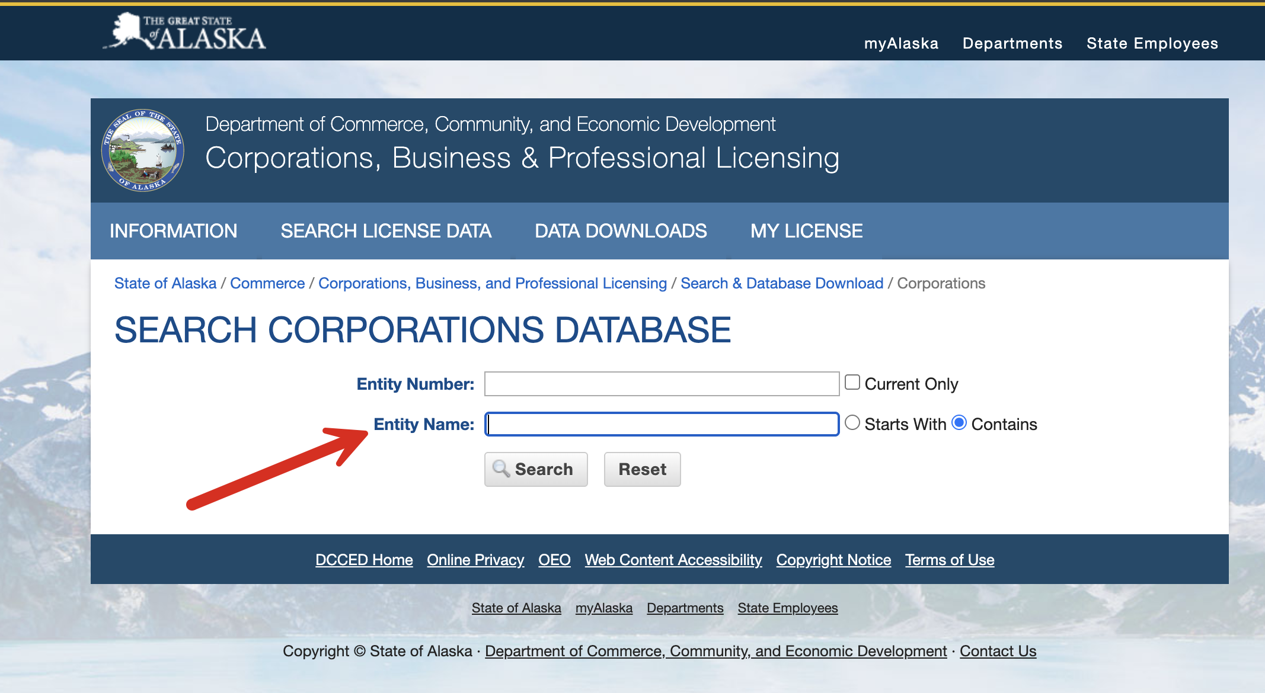The image size is (1265, 693).
Task: Select the Contains radio button
Action: click(959, 422)
